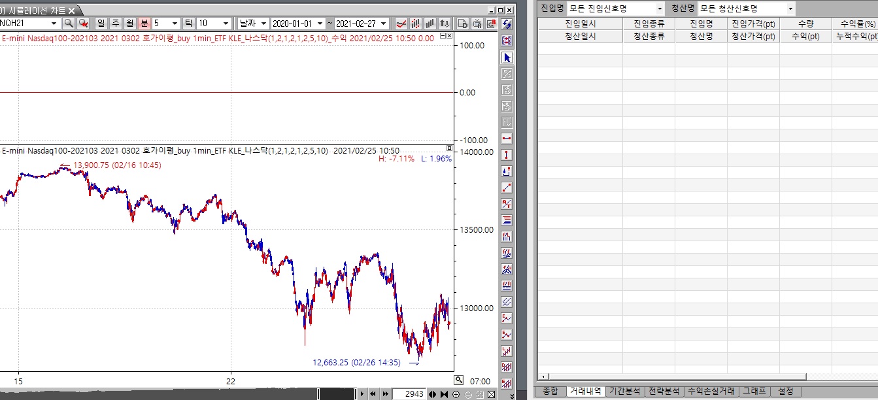The image size is (878, 400).
Task: Switch to the 기간분석 tab
Action: 624,391
